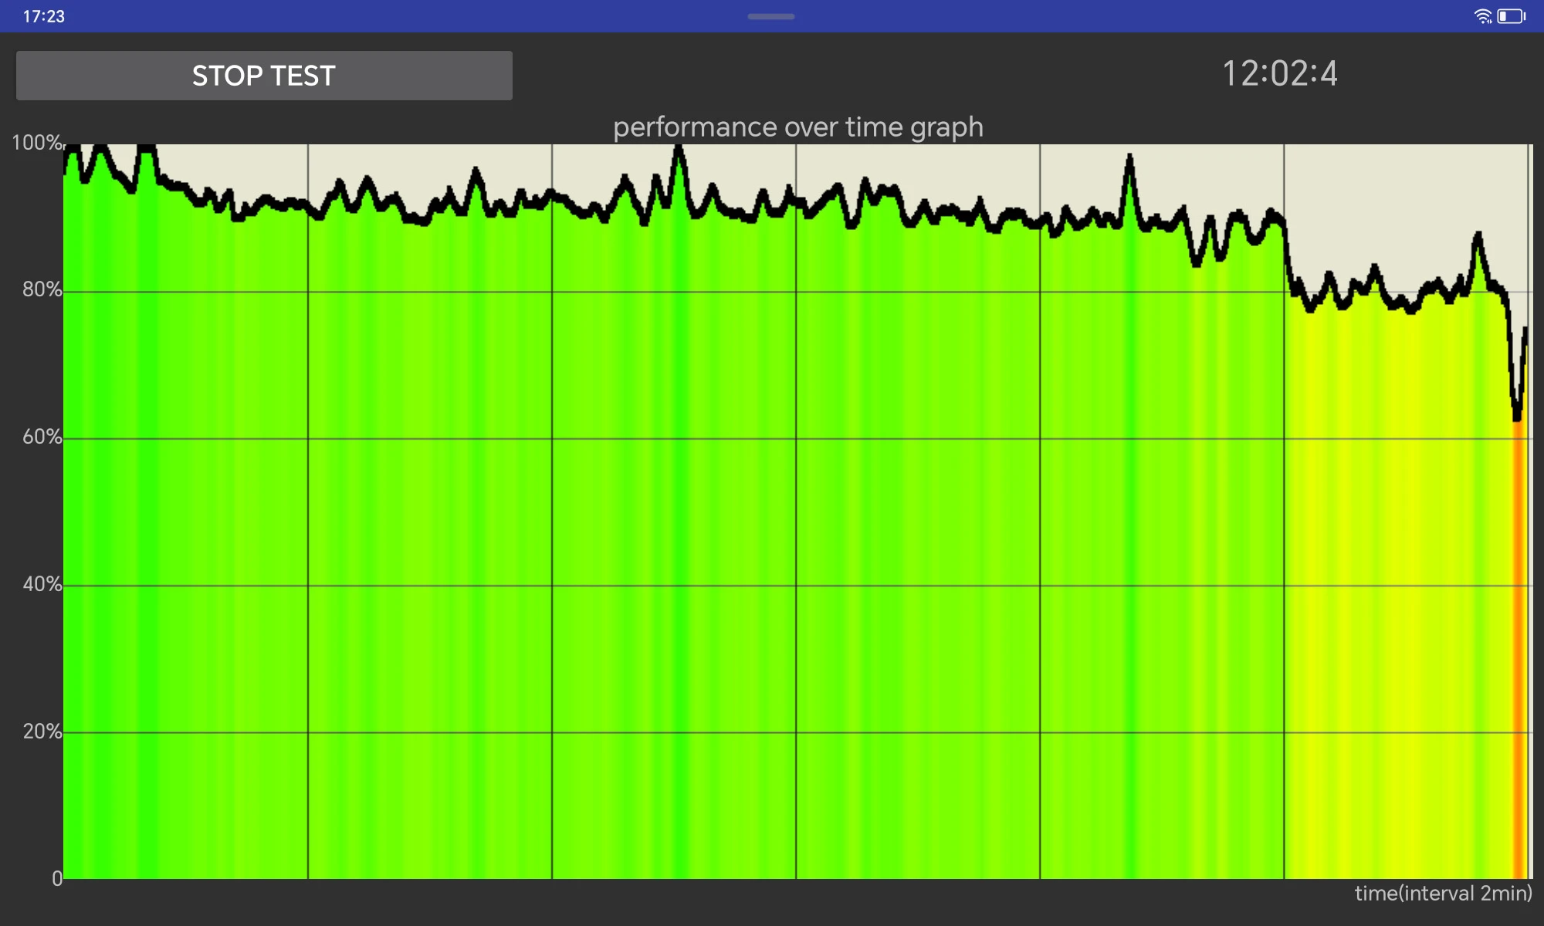The width and height of the screenshot is (1544, 926).
Task: Tap the 100% axis label
Action: pyautogui.click(x=36, y=143)
